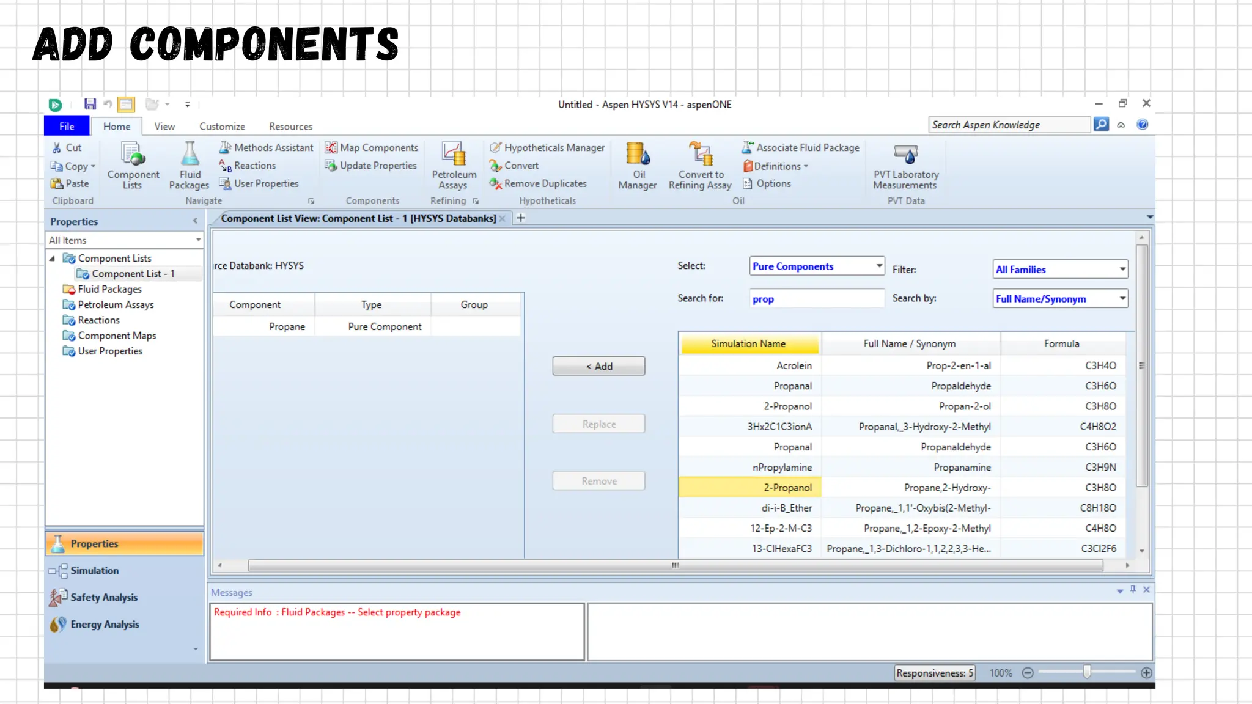Sort by the Simulation Name column header
Viewport: 1252px width, 704px height.
click(749, 343)
